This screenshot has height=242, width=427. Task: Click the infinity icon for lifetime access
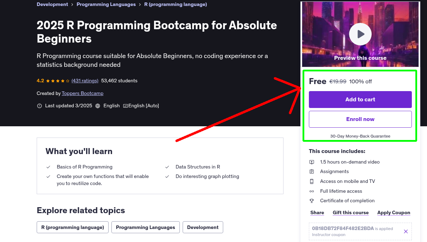(311, 191)
